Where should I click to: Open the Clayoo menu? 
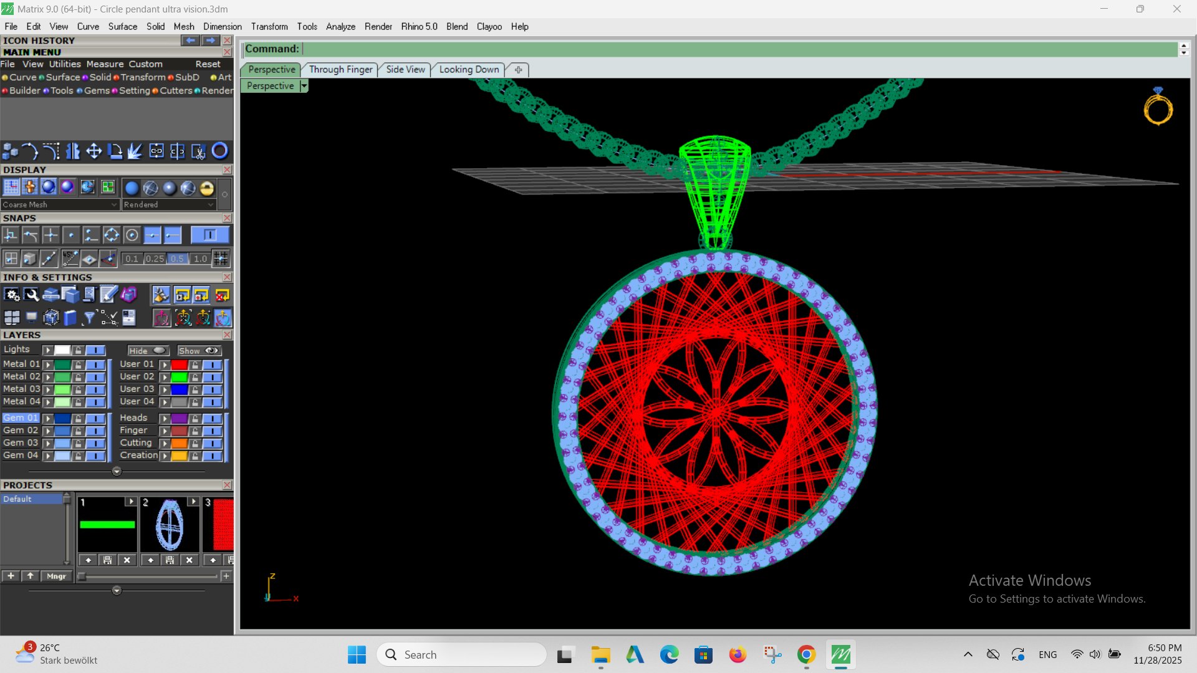(x=489, y=26)
